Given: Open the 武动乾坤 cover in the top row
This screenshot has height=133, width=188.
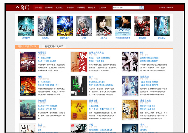Looking at the screenshot, I should tap(26, 26).
